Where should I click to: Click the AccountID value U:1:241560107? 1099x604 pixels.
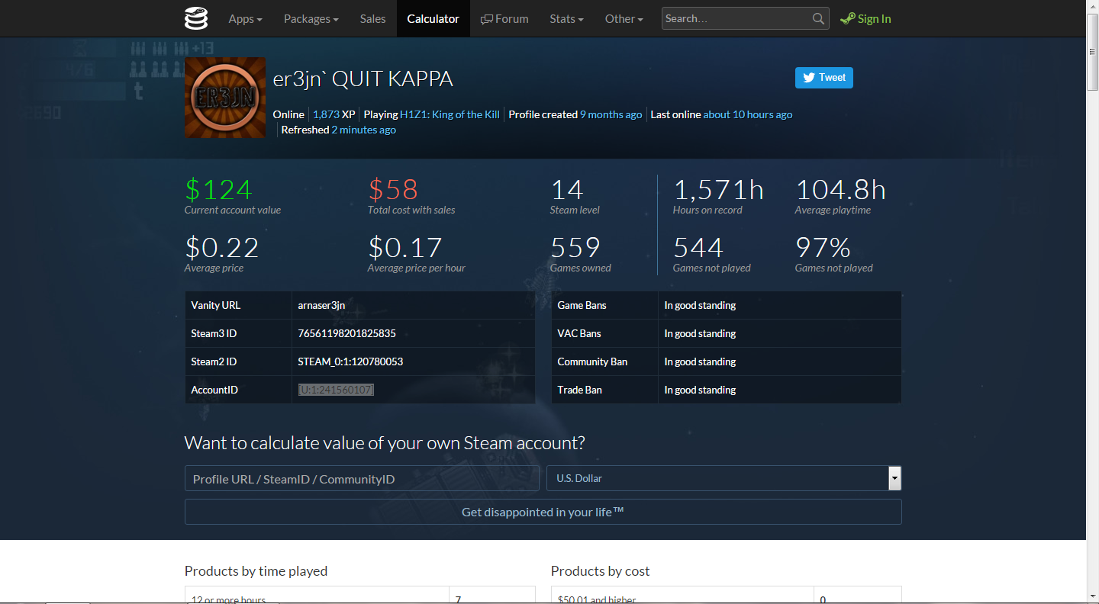click(336, 390)
